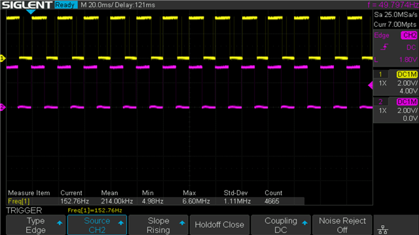Click the f = 49.7974Hz frequency counter

[x=393, y=5]
